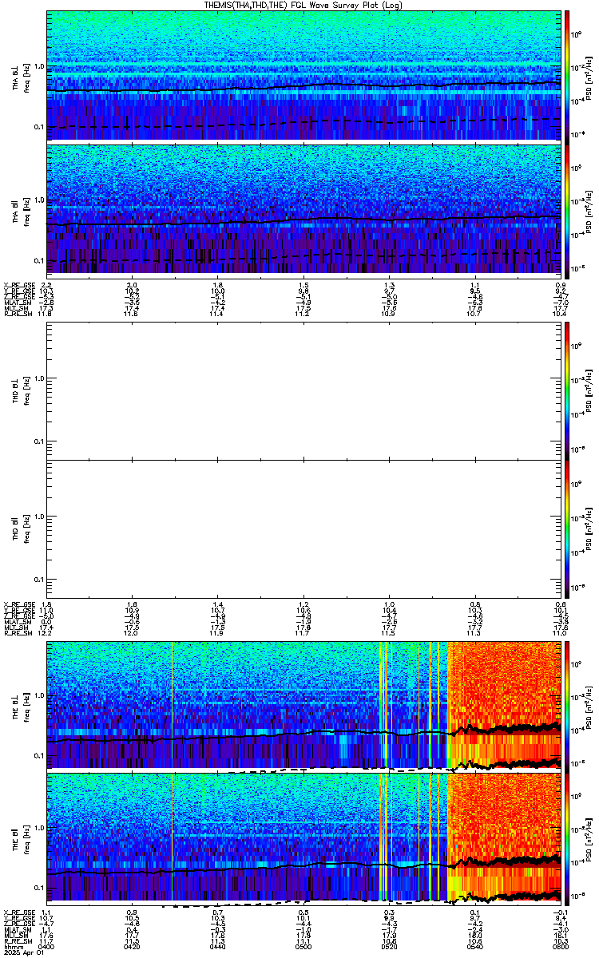Click the Y_RE_GSE row label below THE panels

[18, 918]
